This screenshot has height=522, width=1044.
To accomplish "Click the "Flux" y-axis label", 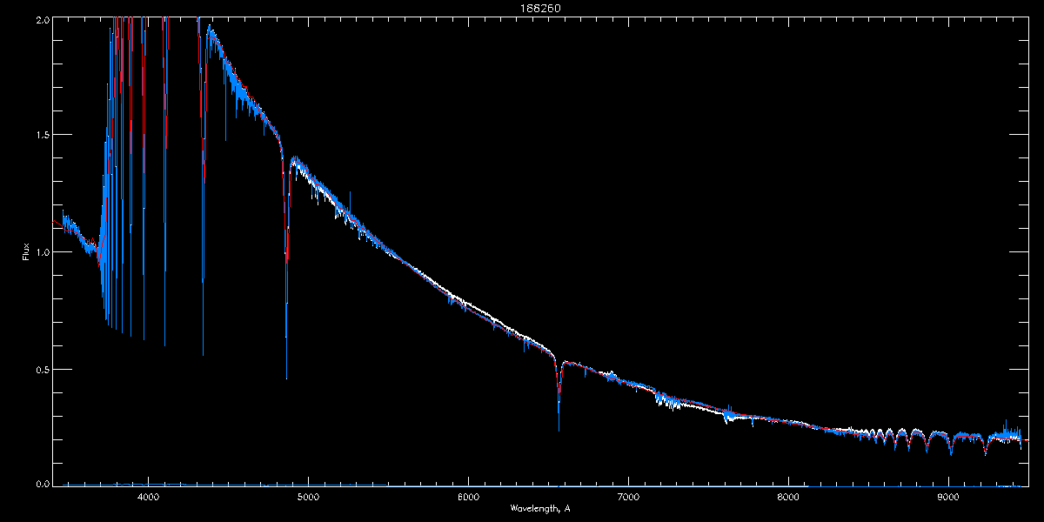I will click(x=27, y=252).
